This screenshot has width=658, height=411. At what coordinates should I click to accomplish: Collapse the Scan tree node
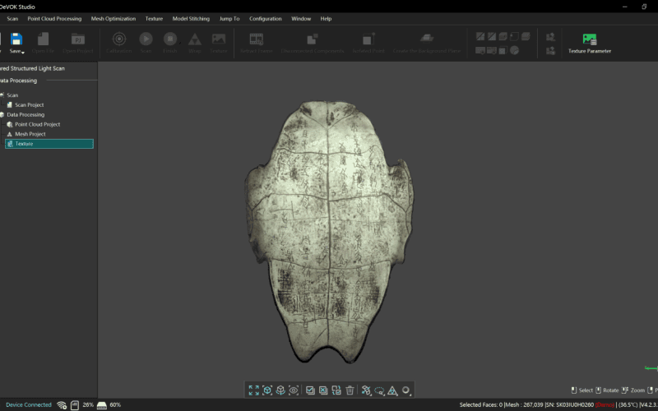click(2, 95)
